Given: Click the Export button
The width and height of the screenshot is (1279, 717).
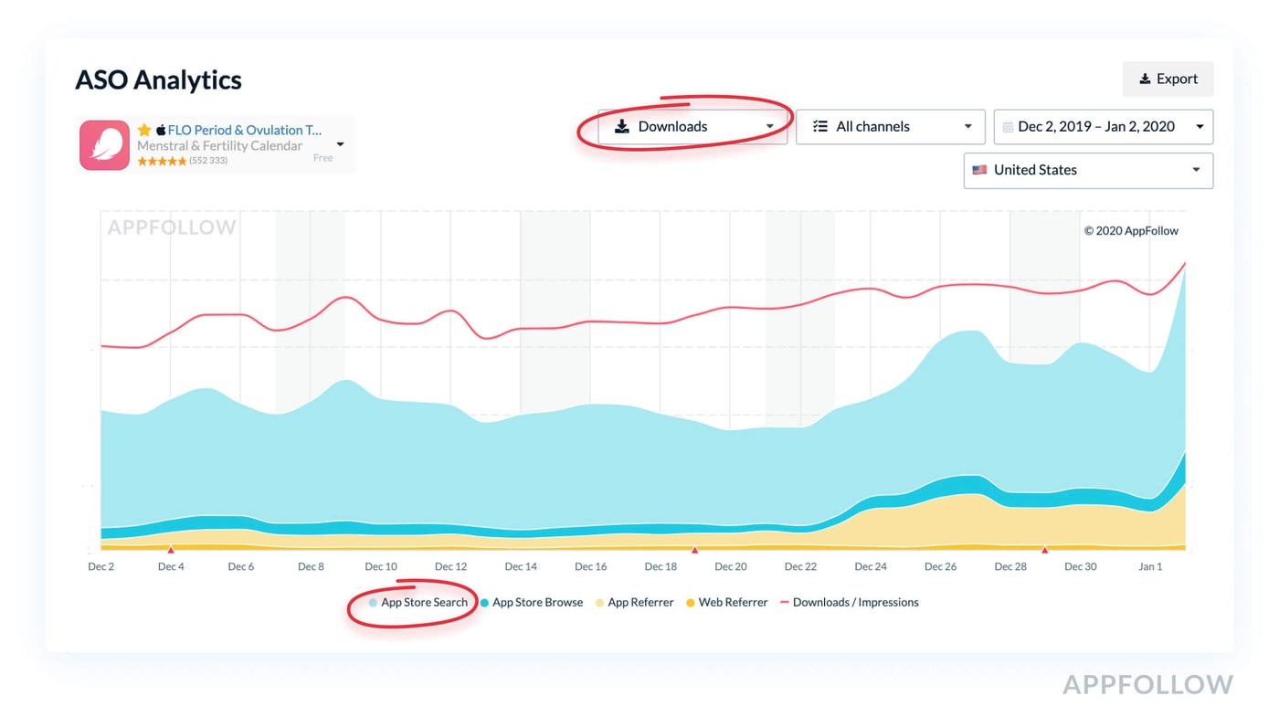Looking at the screenshot, I should pos(1168,79).
